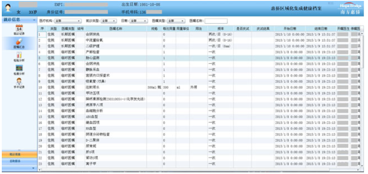Sort by the 开始日期 column header

tap(290, 28)
